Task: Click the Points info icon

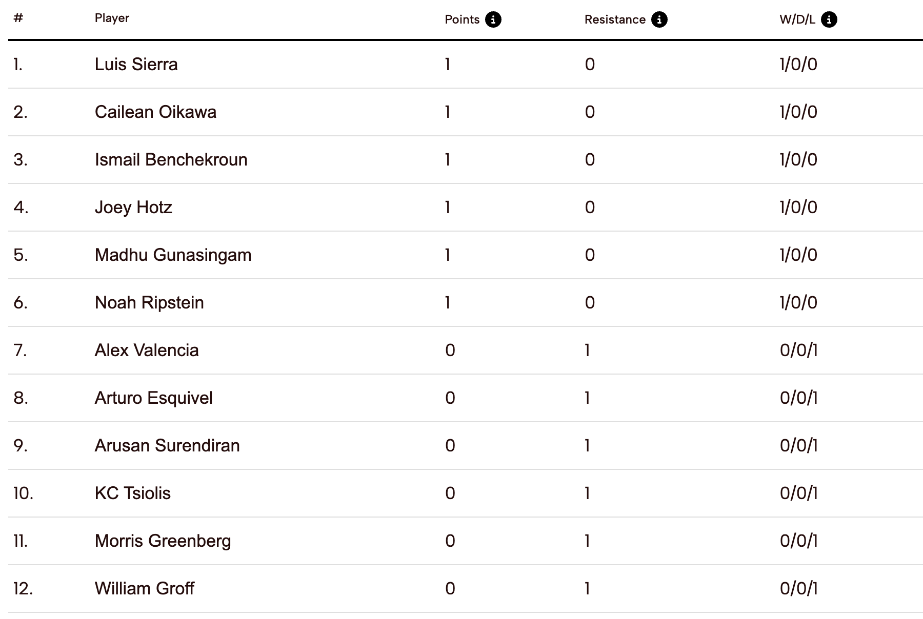Action: (x=493, y=19)
